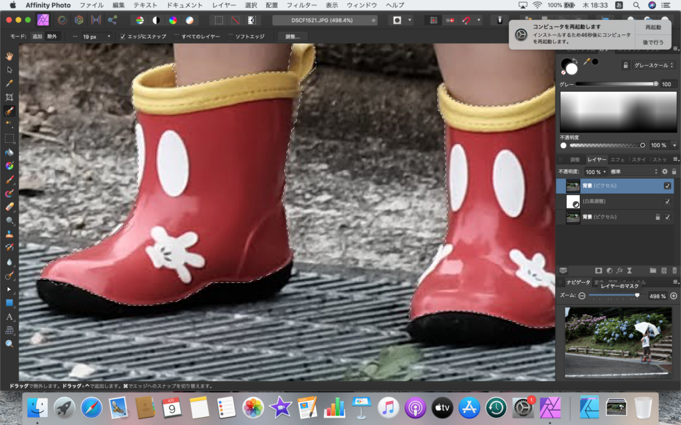Open the color opacity 100 % dropdown arrow
Image resolution: width=681 pixels, height=425 pixels.
[674, 145]
